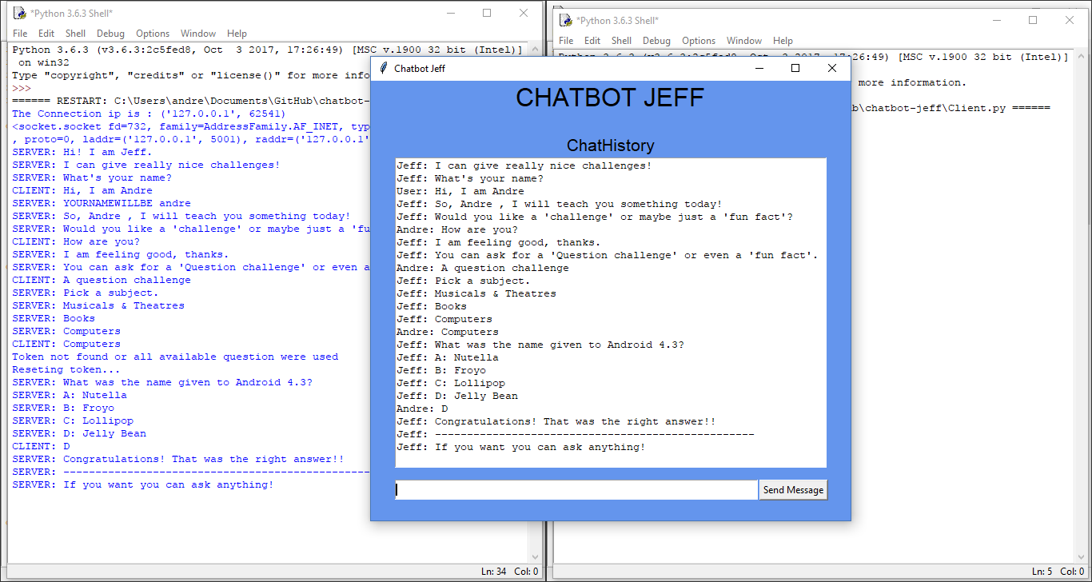Minimize the Chatbot Jeff window
The width and height of the screenshot is (1092, 582).
point(759,68)
